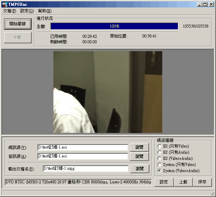Click the window resize grip corner

click(x=213, y=193)
